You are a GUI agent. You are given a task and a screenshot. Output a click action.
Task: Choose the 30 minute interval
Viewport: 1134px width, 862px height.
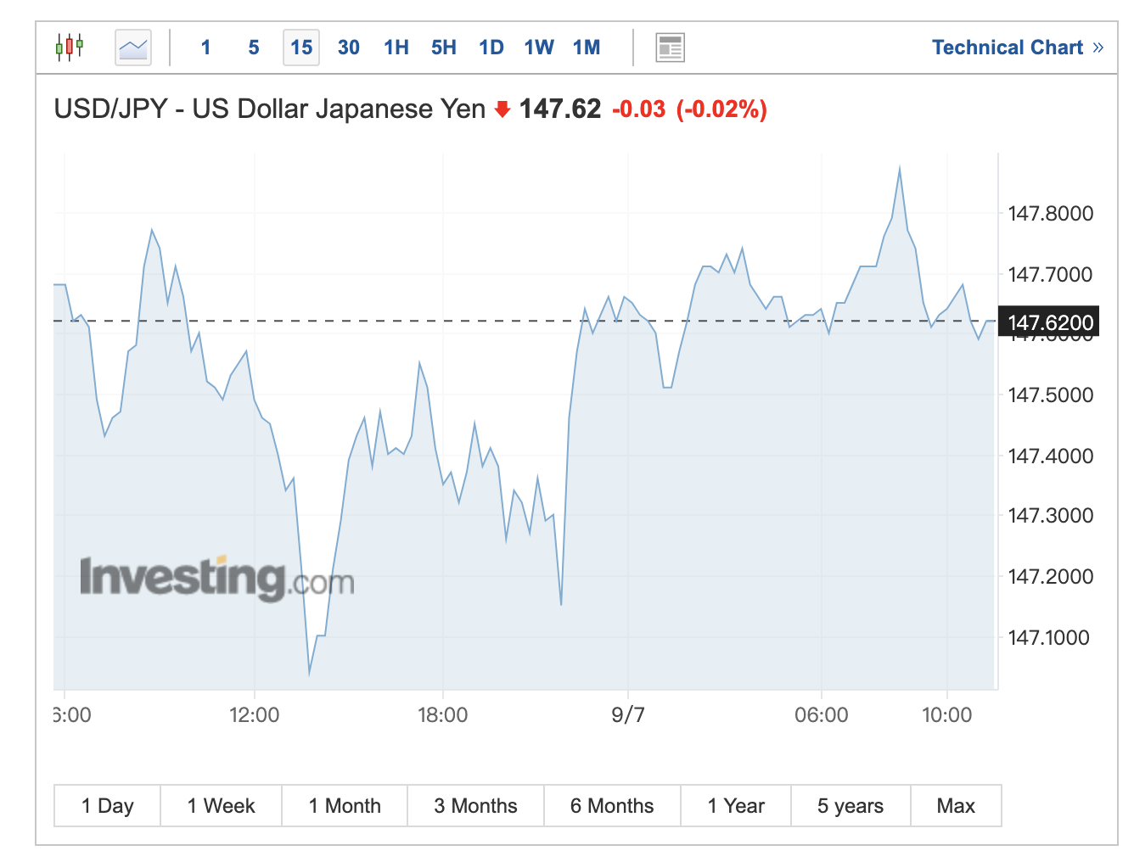348,48
